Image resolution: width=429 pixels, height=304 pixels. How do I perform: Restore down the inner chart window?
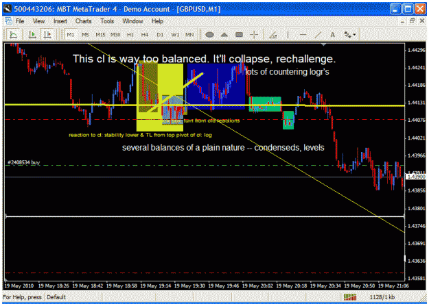tap(412, 21)
